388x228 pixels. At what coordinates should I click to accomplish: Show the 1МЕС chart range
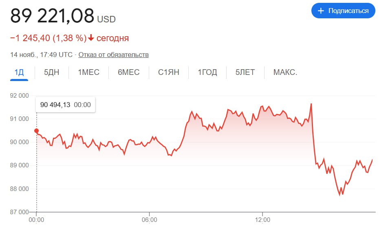(x=88, y=72)
